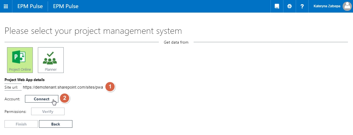Select the Project Online tile
Image resolution: width=353 pixels, height=135 pixels.
(20, 60)
